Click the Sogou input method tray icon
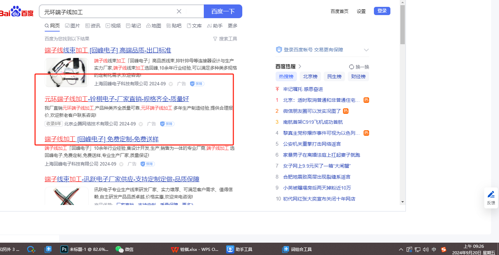 pyautogui.click(x=444, y=250)
